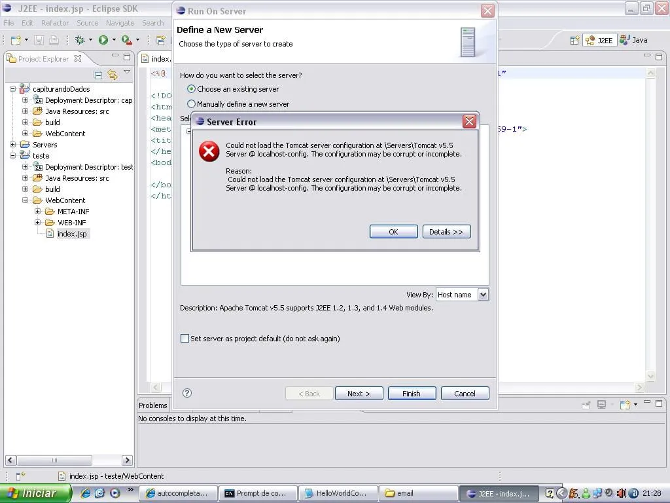Switch to the J2EE perspective
This screenshot has height=503, width=670.
[x=599, y=40]
